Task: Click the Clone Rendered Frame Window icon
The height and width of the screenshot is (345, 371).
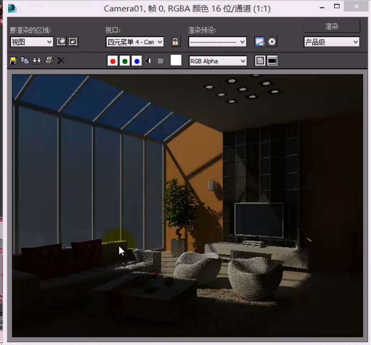Action: 37,61
